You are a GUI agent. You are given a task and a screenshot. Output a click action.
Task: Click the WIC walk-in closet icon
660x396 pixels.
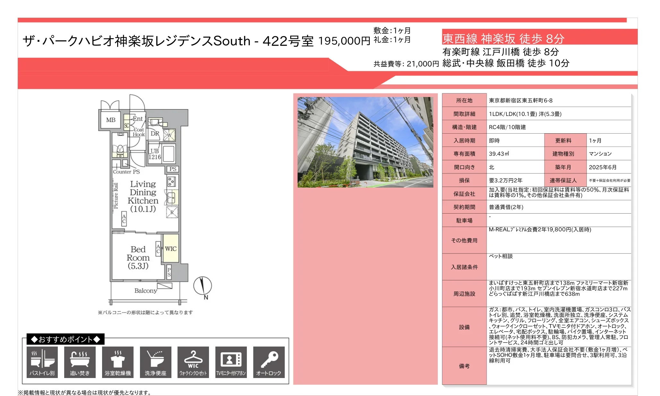(x=193, y=362)
